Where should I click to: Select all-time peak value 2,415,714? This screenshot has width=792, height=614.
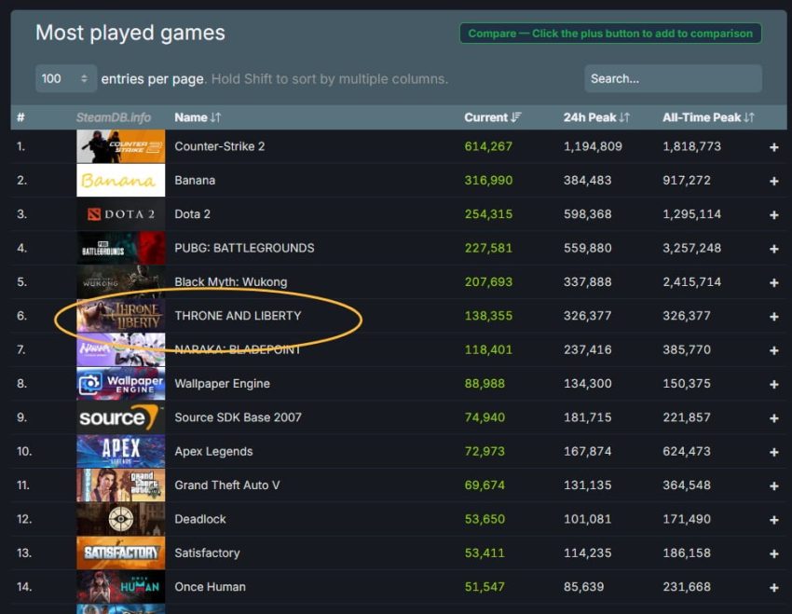pyautogui.click(x=691, y=281)
